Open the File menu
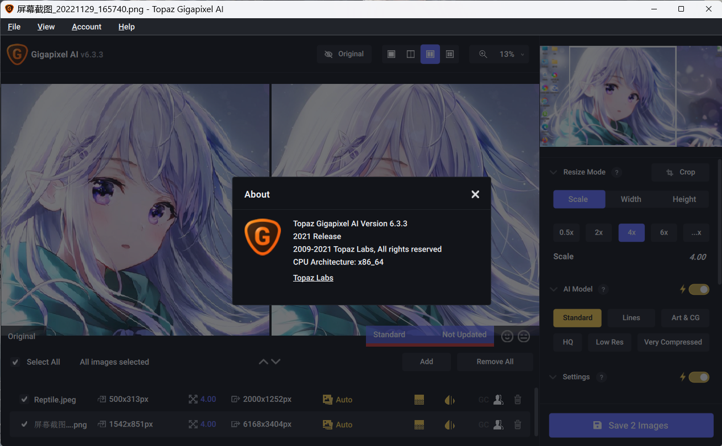Image resolution: width=722 pixels, height=446 pixels. click(14, 26)
